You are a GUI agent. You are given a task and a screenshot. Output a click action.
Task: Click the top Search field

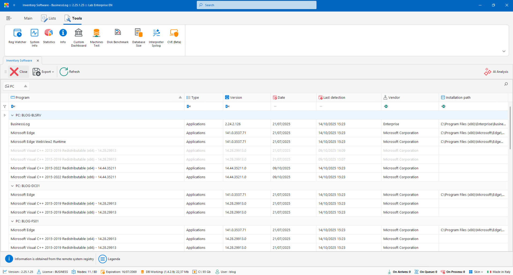point(256,5)
